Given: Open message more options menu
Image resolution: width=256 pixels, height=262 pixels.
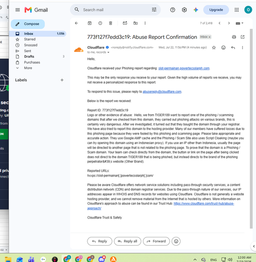Looking at the screenshot, I should point(242,48).
